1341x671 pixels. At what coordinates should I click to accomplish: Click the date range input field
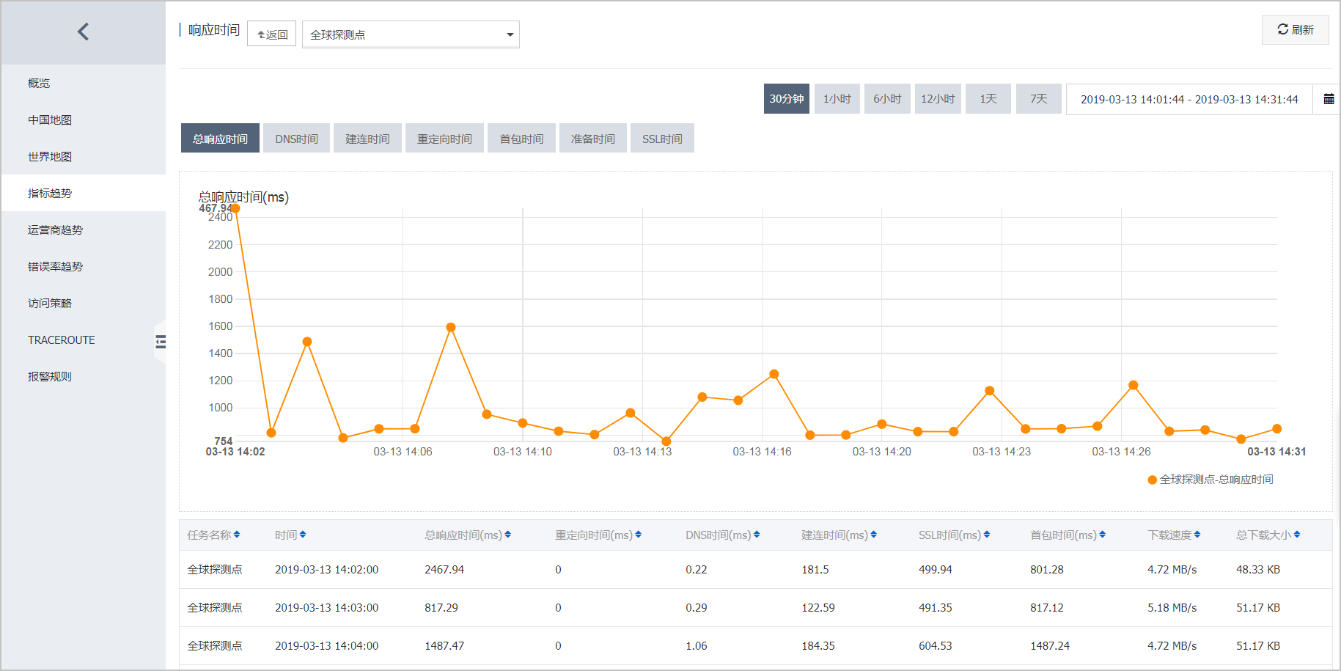click(1189, 99)
